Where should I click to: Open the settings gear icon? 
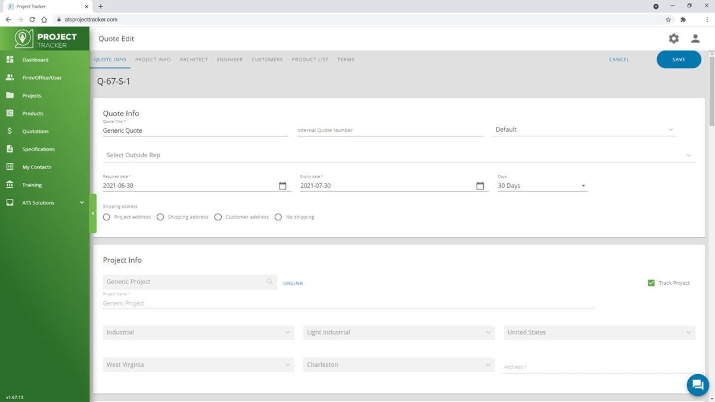pos(673,39)
